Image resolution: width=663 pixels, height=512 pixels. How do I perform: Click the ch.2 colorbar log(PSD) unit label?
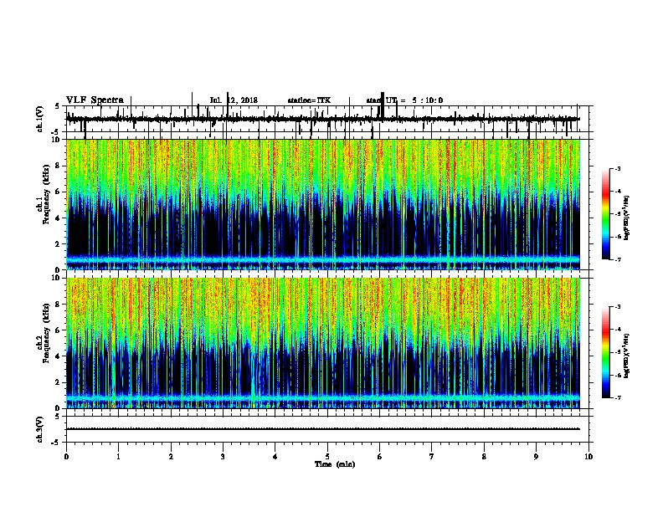[627, 356]
